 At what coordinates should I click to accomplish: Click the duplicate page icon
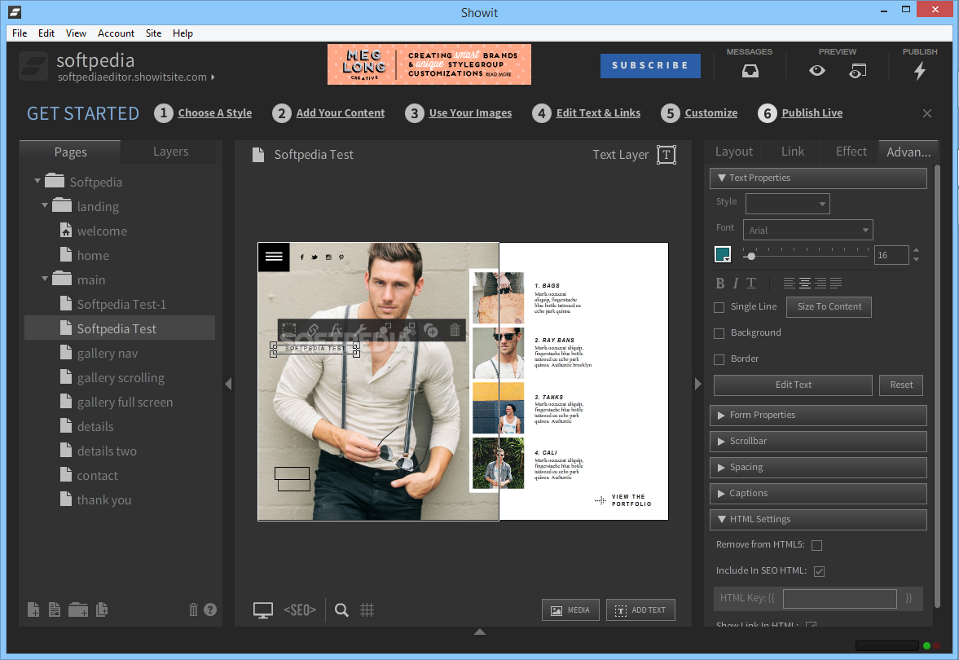pos(102,609)
